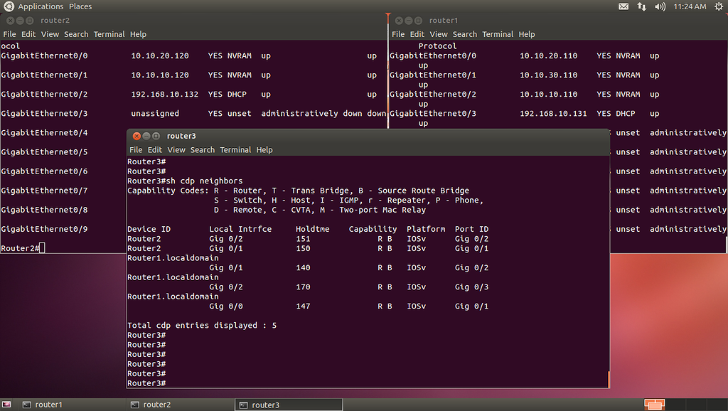Open Terminal menu in router1 window

498,34
